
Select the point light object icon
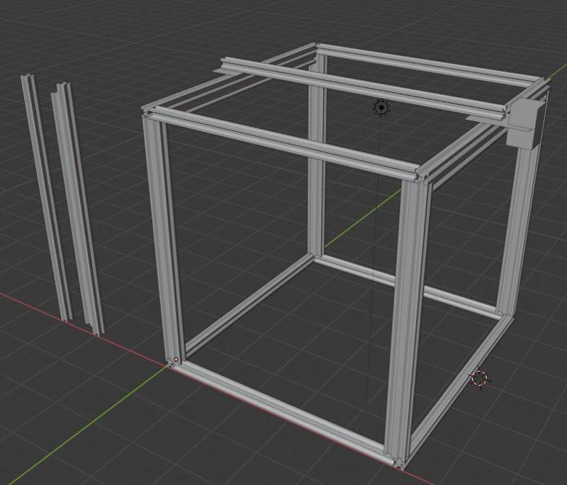point(381,107)
